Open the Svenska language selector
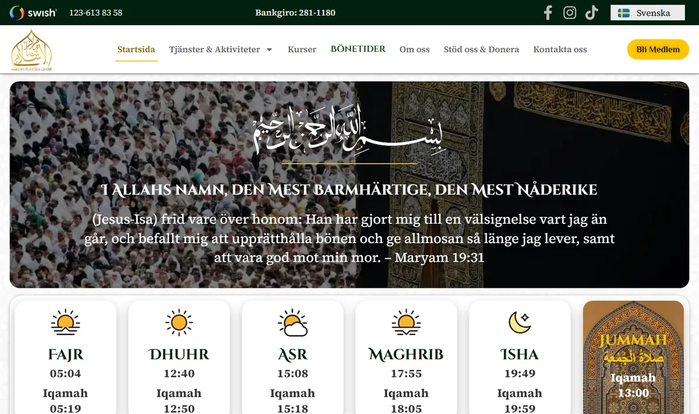The image size is (699, 414). pos(647,13)
